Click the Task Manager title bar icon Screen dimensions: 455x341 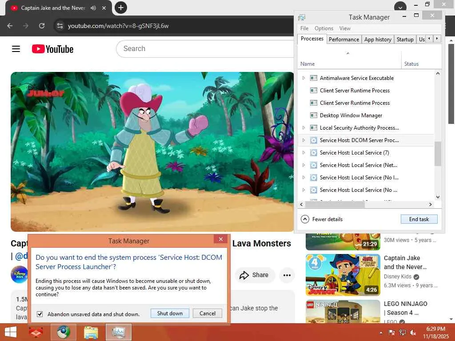point(302,17)
